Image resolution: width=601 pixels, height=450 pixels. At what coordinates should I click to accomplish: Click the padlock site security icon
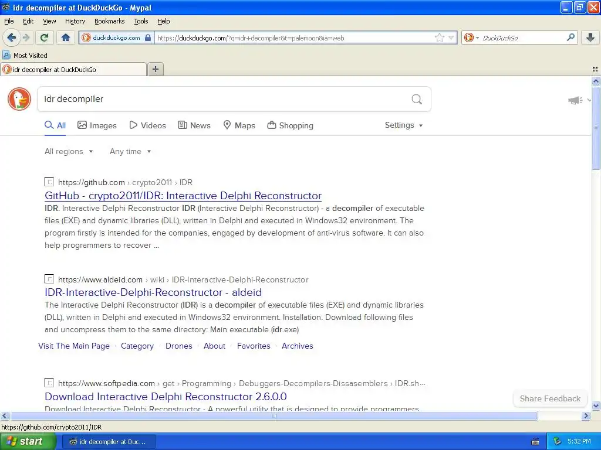(x=148, y=37)
